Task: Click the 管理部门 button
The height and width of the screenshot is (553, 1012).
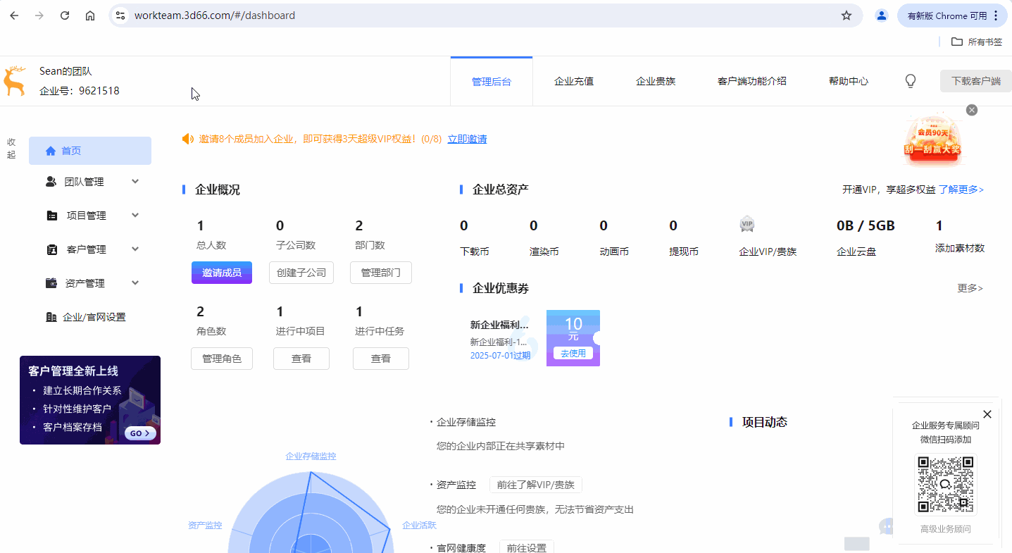Action: (381, 273)
